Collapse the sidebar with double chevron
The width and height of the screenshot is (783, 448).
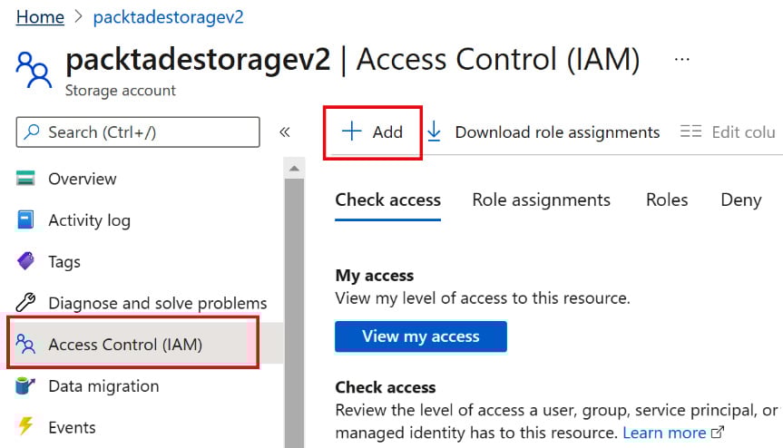pyautogui.click(x=284, y=132)
